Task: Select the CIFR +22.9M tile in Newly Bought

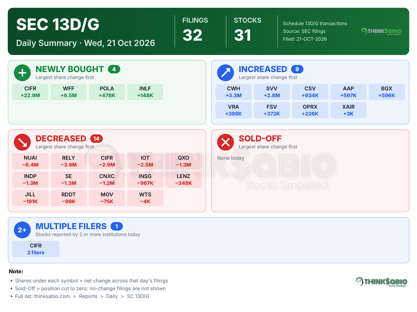Action: pyautogui.click(x=30, y=92)
